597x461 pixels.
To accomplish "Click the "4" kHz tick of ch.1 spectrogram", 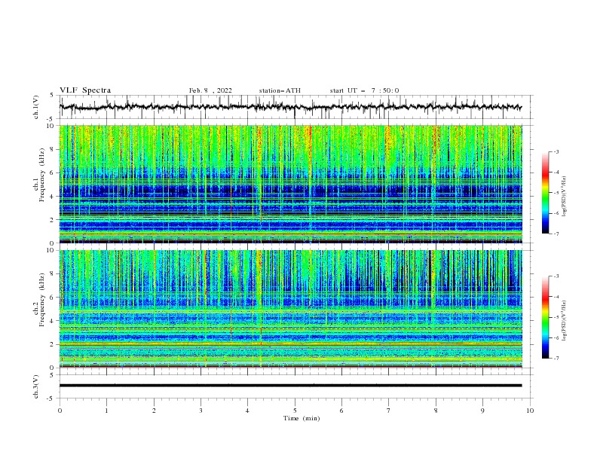I will click(x=53, y=197).
